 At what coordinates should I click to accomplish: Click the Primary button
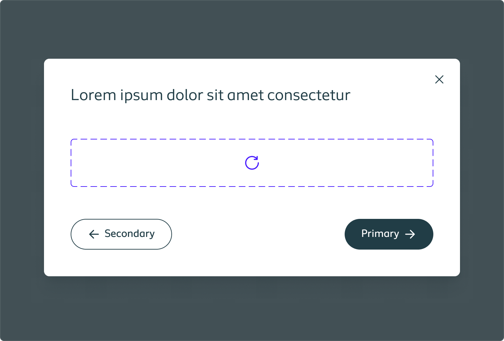tap(389, 234)
